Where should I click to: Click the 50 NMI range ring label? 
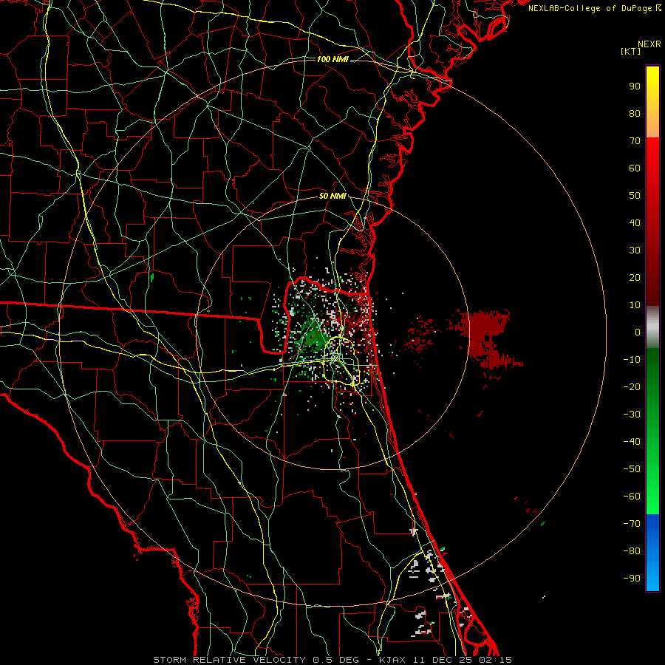tap(332, 196)
